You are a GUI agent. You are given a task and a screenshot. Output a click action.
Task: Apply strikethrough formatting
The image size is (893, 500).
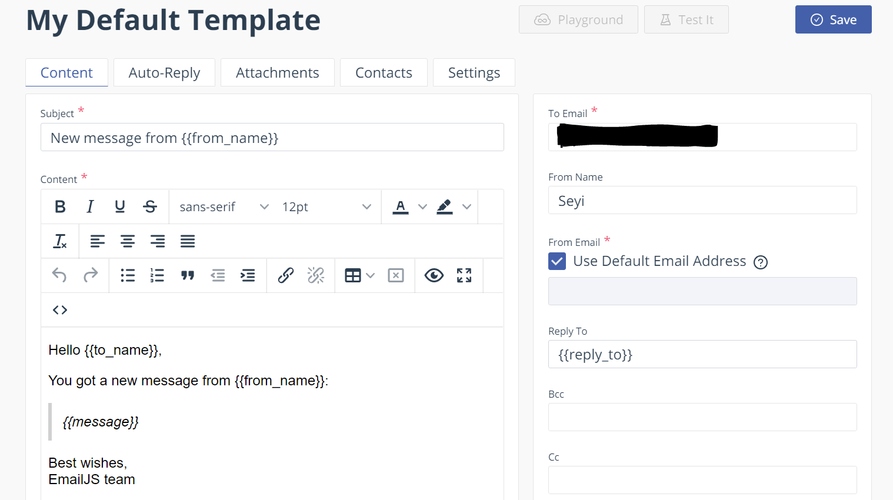tap(150, 206)
